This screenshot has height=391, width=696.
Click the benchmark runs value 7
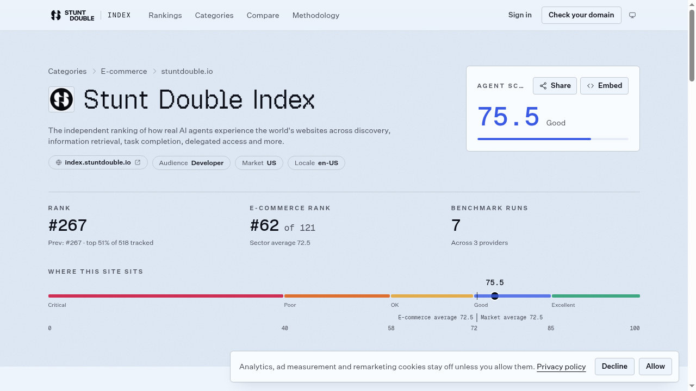click(x=456, y=225)
